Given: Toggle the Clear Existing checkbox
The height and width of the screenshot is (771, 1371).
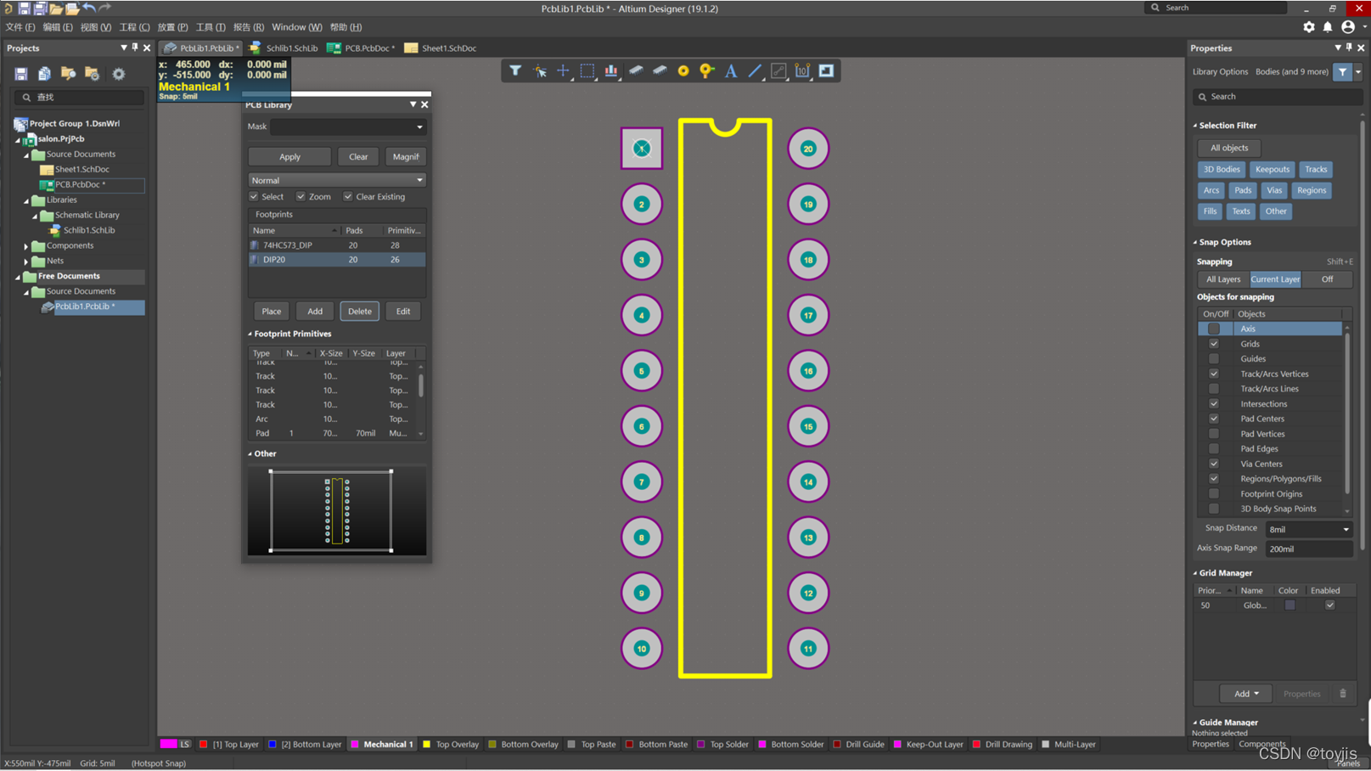Looking at the screenshot, I should (x=348, y=197).
